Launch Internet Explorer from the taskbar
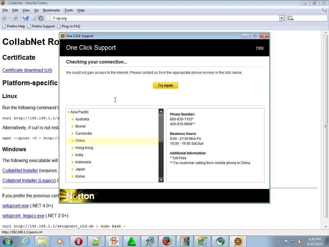This screenshot has width=329, height=247. (x=25, y=241)
